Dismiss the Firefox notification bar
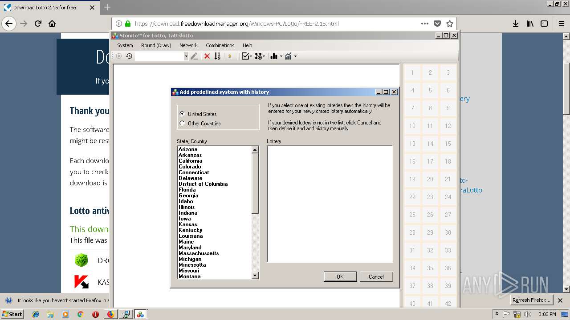The width and height of the screenshot is (570, 320). click(560, 300)
